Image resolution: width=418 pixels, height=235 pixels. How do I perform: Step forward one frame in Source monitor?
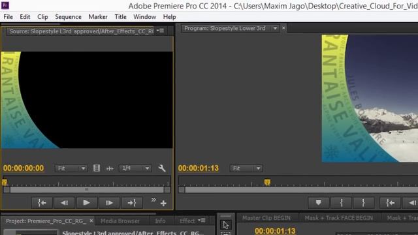click(109, 203)
